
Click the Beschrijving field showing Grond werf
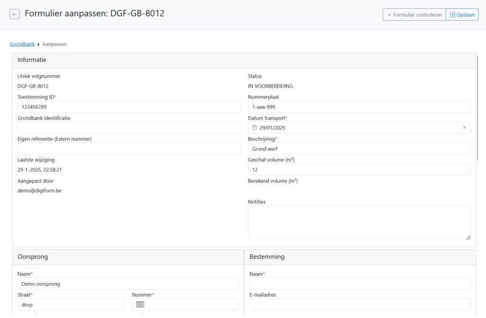(359, 148)
